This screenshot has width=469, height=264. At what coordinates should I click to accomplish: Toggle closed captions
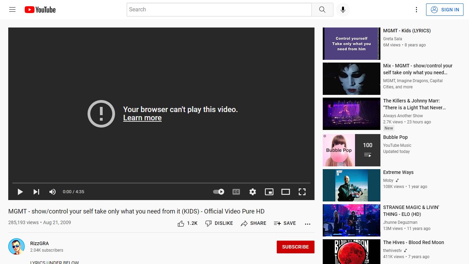[x=236, y=192]
